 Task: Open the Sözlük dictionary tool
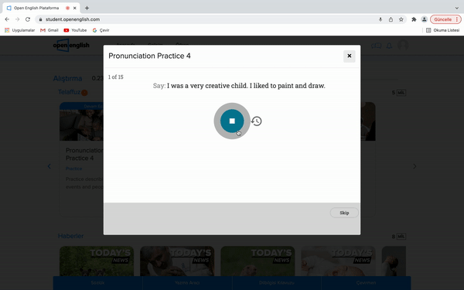coord(97,283)
